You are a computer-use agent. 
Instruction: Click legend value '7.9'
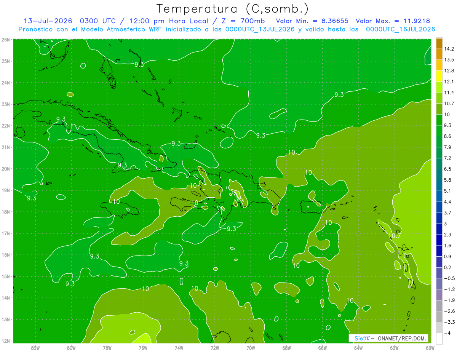(x=448, y=147)
